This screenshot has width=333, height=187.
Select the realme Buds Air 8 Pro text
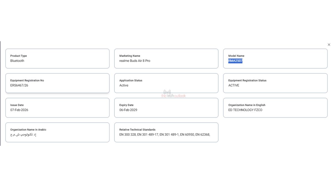coord(135,61)
